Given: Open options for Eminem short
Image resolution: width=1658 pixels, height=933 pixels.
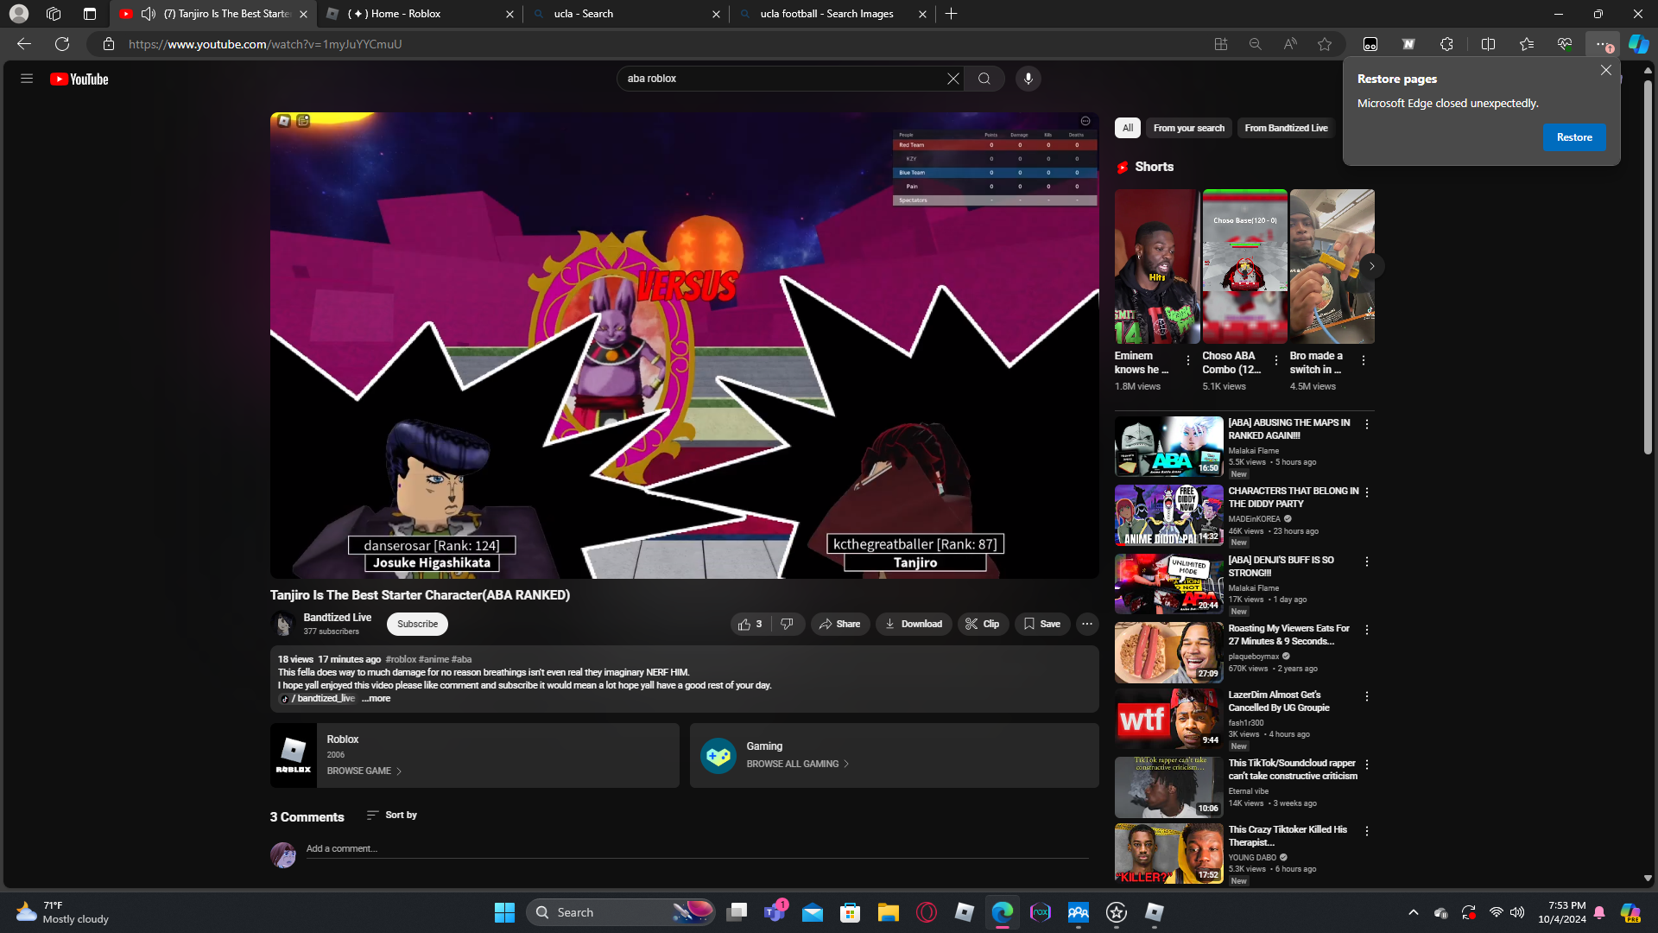Looking at the screenshot, I should pyautogui.click(x=1188, y=360).
